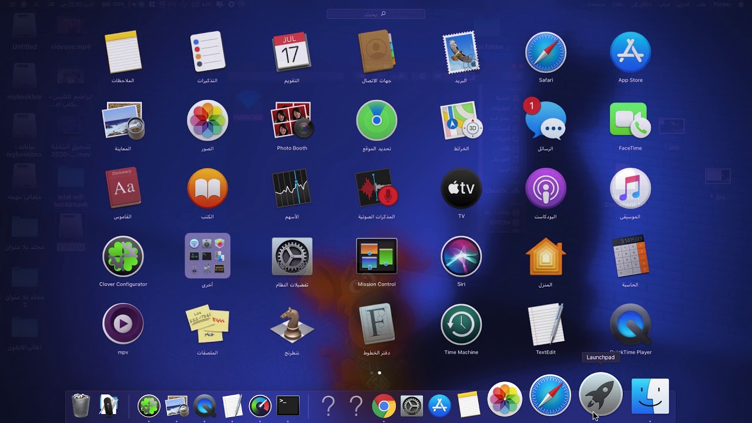The height and width of the screenshot is (423, 752).
Task: Click the Photos icon in the Dock
Action: 505,399
